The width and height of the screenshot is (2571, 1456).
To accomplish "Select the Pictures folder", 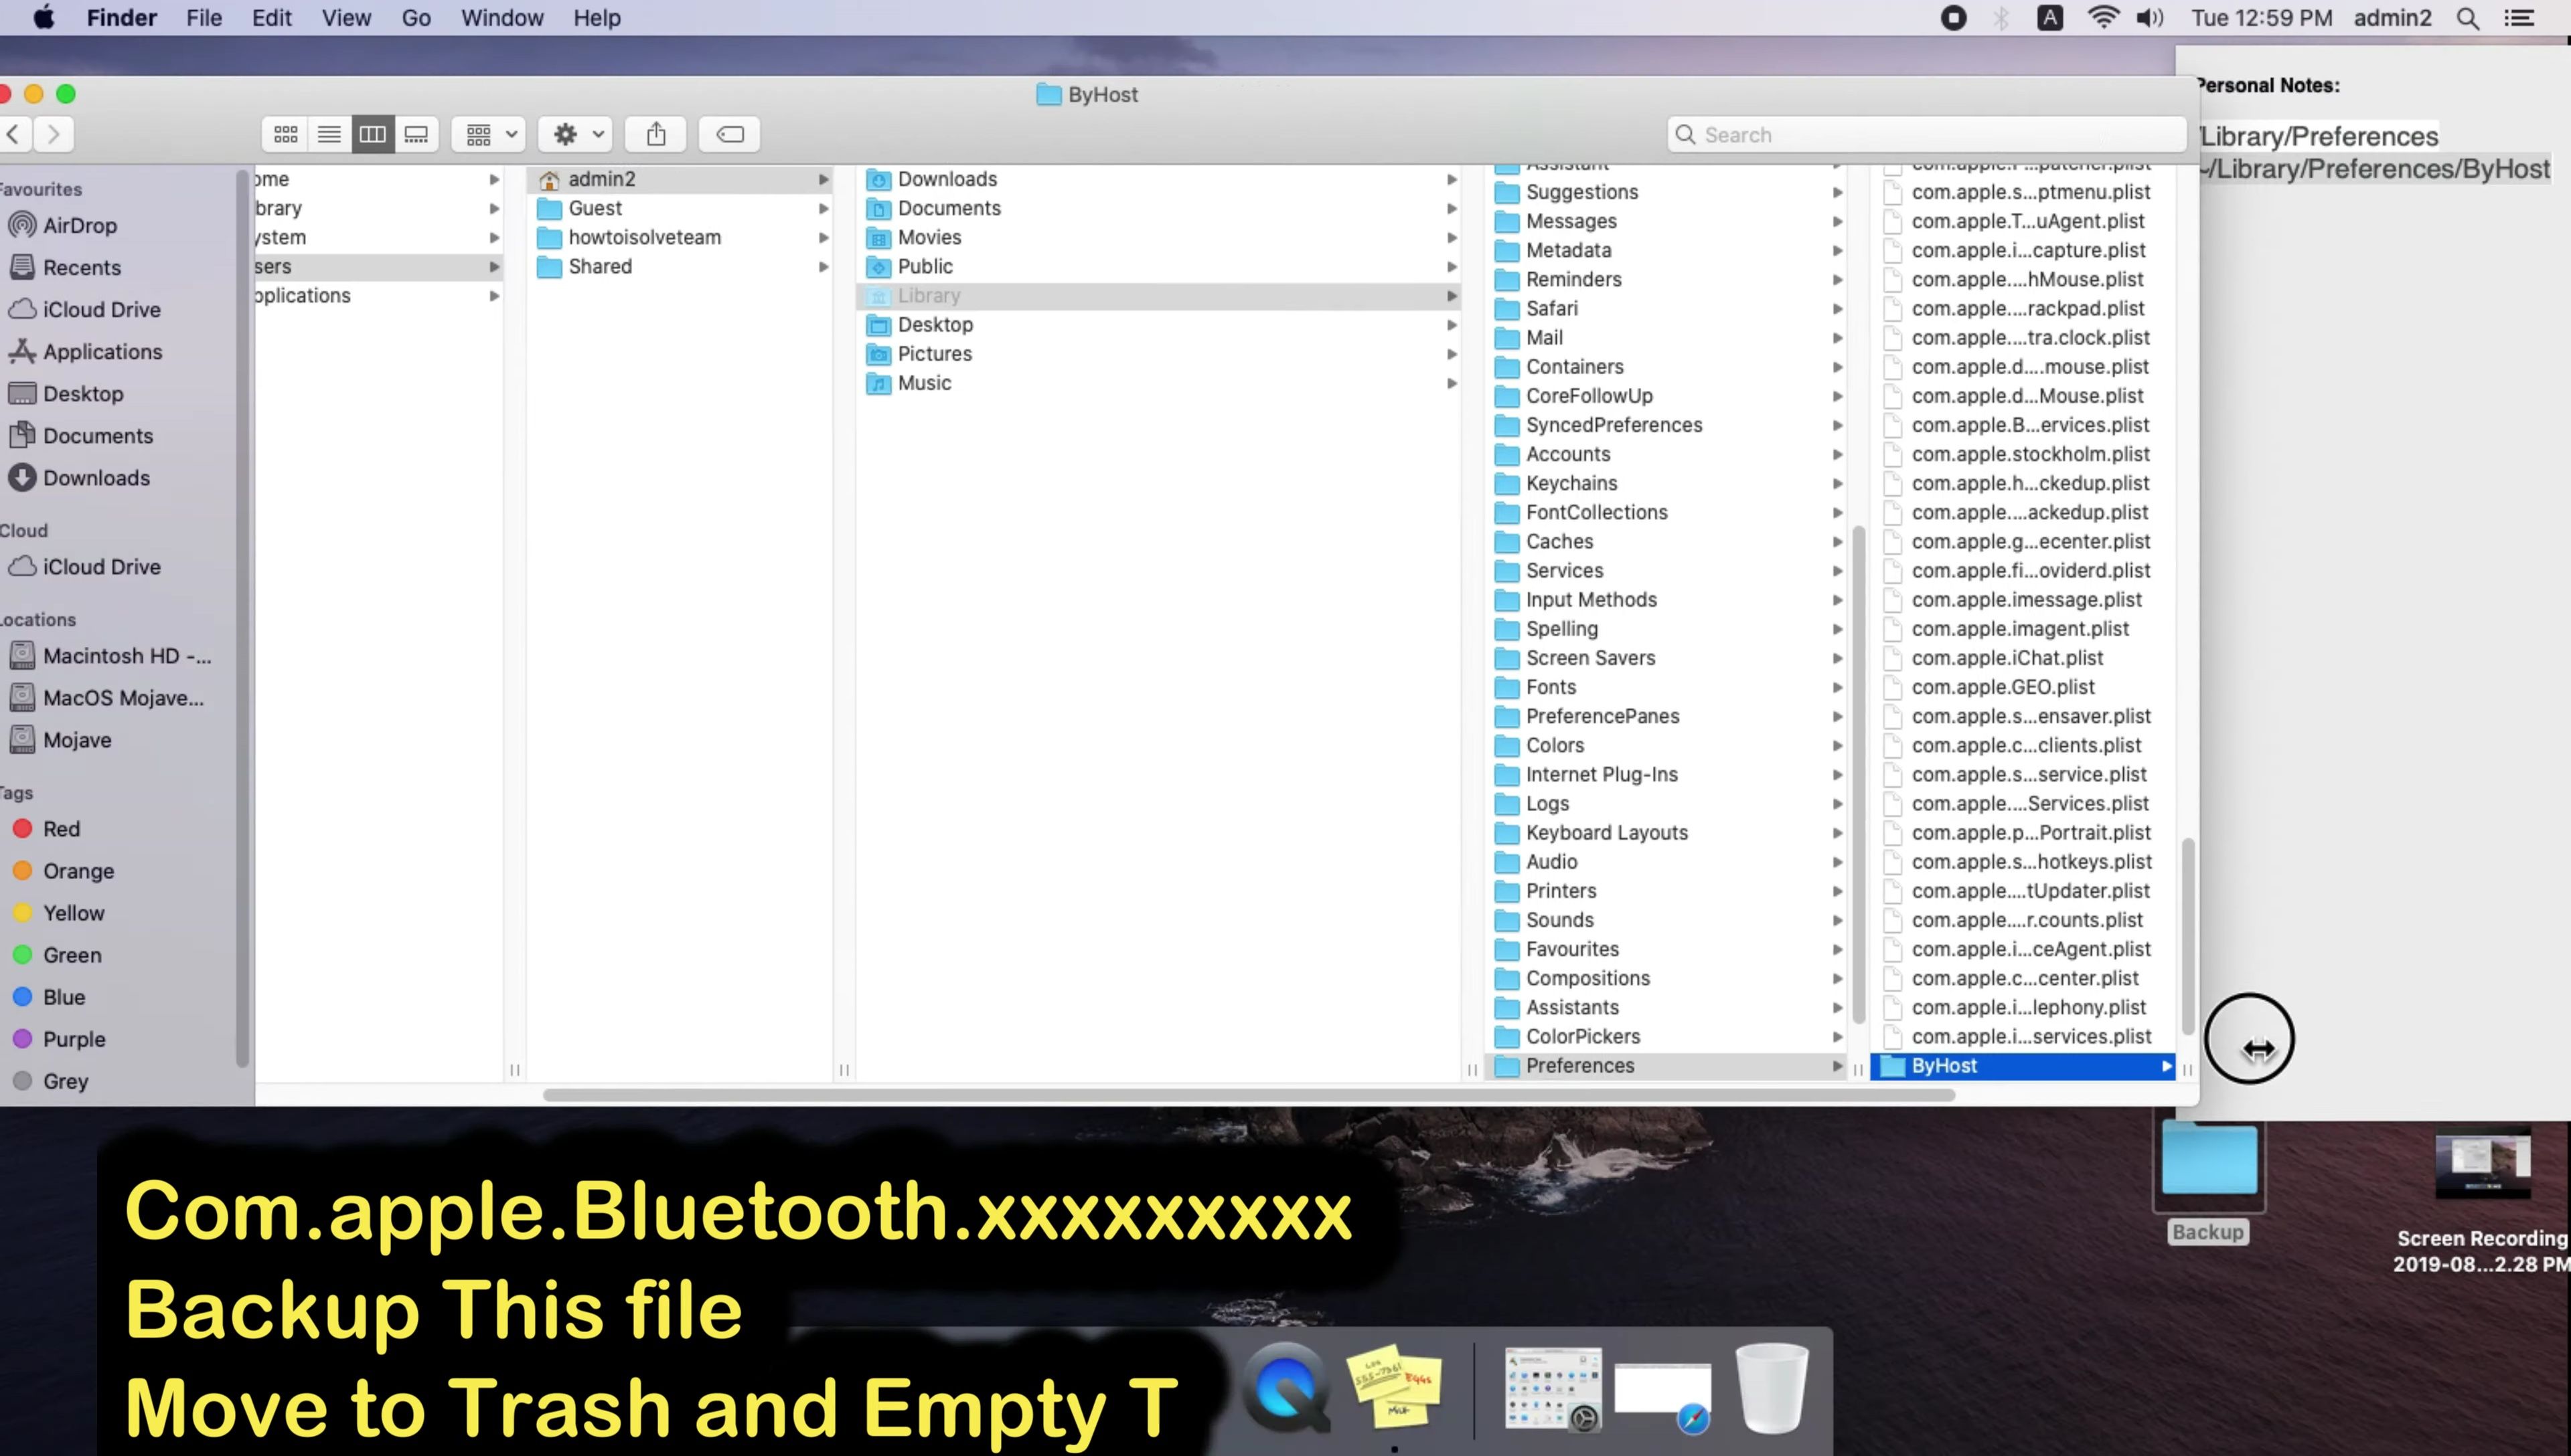I will 1158,353.
